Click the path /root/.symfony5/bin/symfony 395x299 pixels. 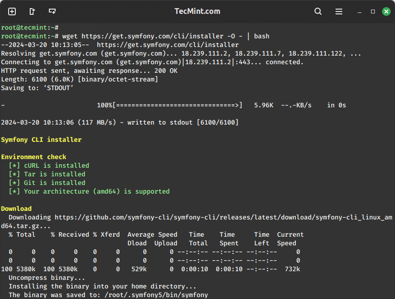(156, 295)
